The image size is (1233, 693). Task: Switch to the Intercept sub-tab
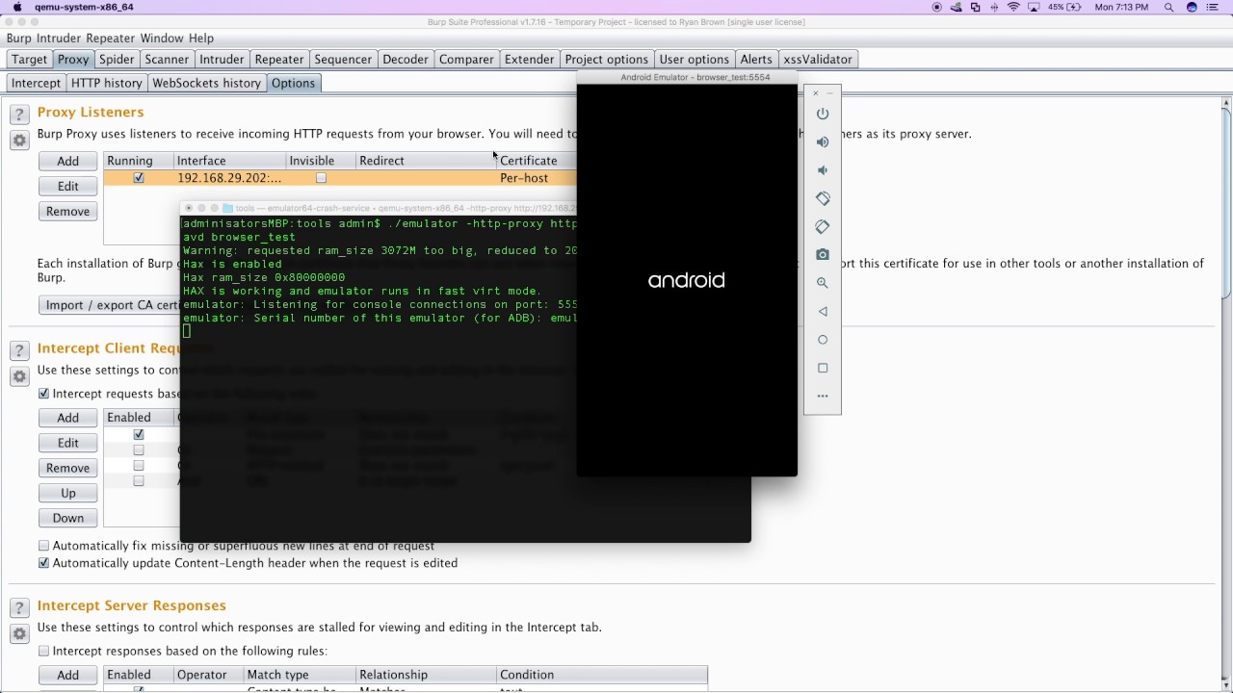coord(36,83)
